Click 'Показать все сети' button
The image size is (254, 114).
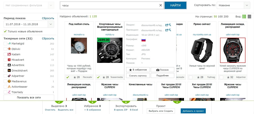pos(29,97)
